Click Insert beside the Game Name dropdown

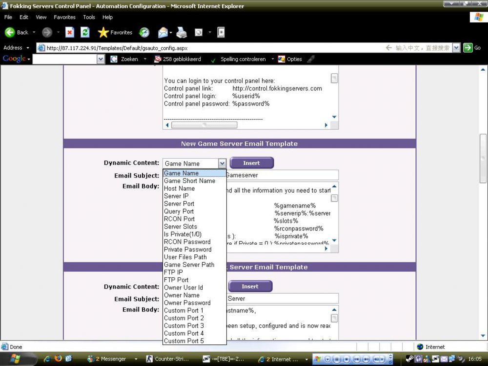click(x=251, y=163)
